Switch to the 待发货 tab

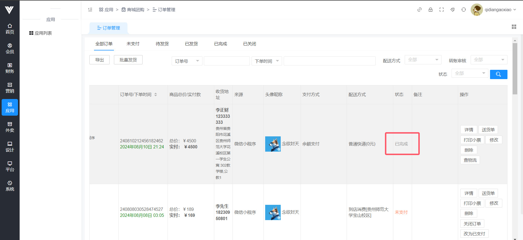pyautogui.click(x=162, y=44)
